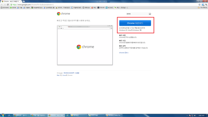208x117 pixels.
Task: Open the folder window in taskbar
Action: point(79,116)
